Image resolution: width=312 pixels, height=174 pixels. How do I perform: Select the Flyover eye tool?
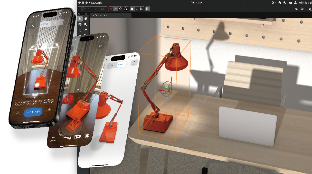coord(80,25)
